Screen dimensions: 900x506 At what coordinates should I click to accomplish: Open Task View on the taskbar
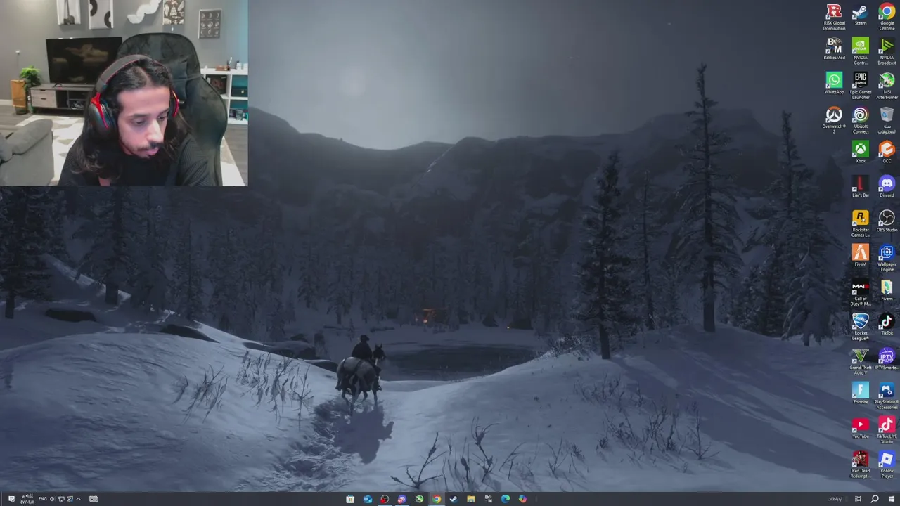858,499
